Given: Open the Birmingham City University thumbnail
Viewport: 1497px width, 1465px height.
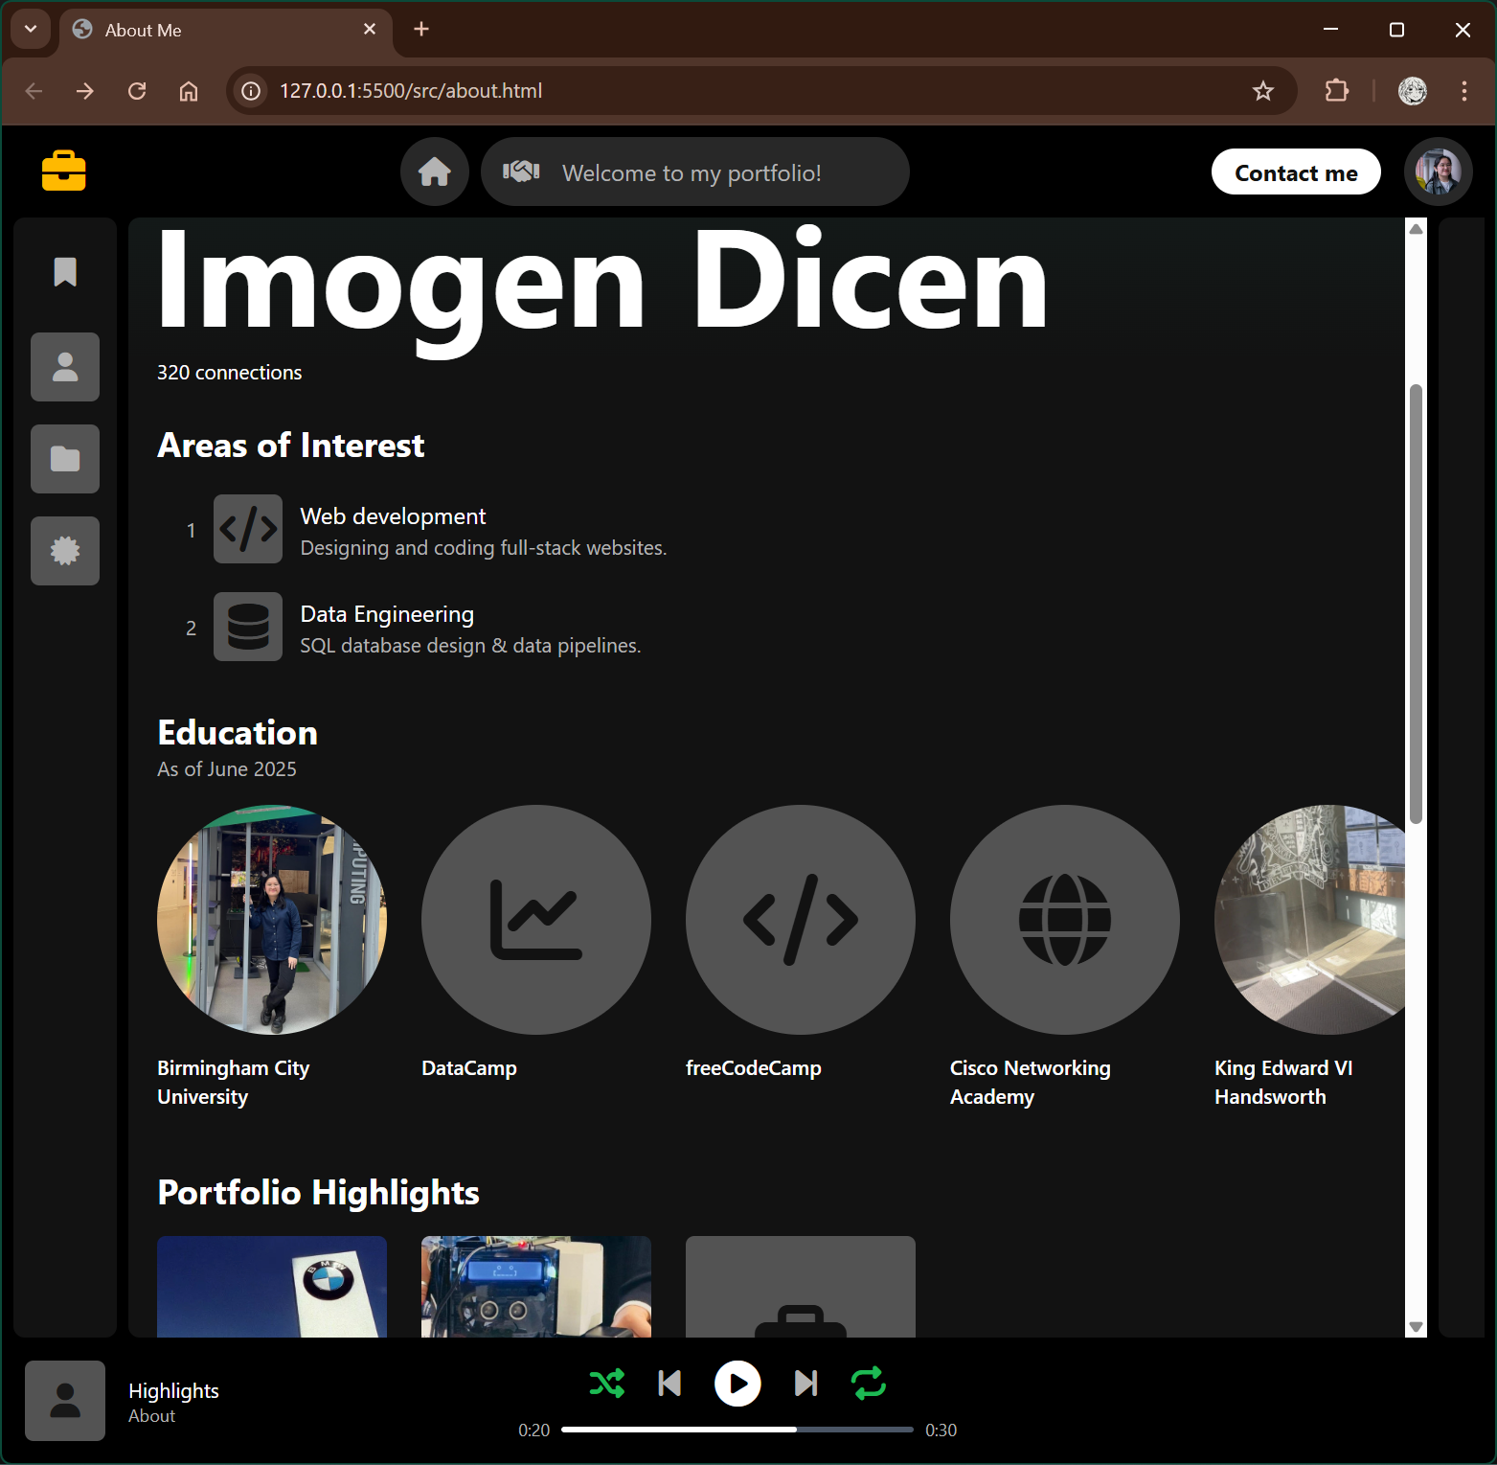Looking at the screenshot, I should coord(272,920).
